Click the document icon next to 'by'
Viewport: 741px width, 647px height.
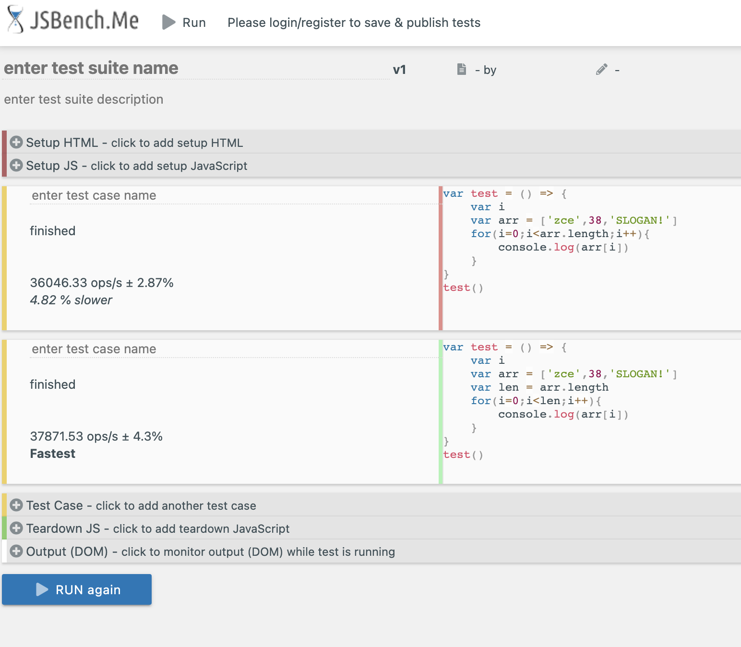pyautogui.click(x=462, y=70)
